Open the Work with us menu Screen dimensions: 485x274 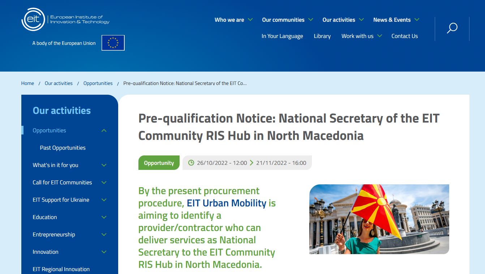click(x=357, y=36)
